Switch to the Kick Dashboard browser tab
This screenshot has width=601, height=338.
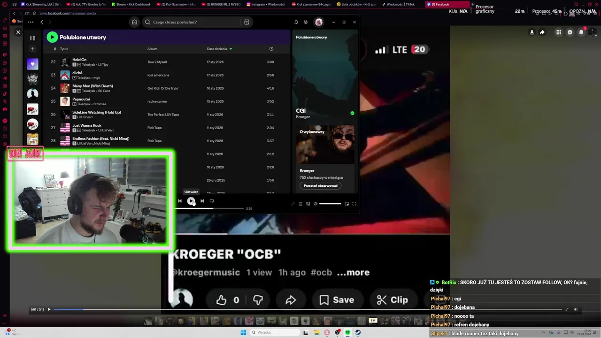click(131, 4)
